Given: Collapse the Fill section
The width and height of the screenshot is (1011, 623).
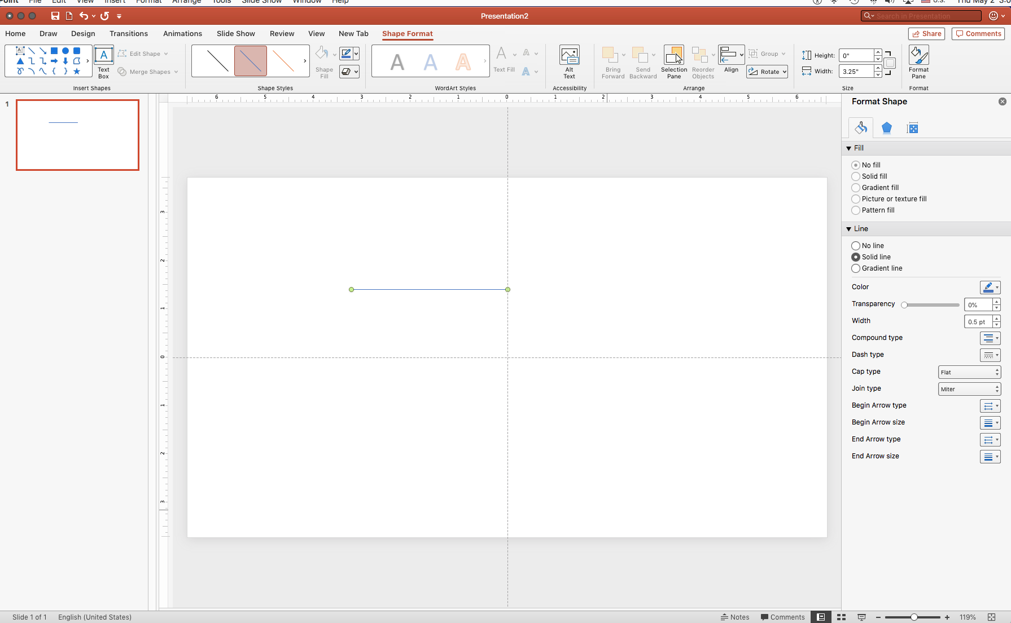Looking at the screenshot, I should (x=848, y=148).
